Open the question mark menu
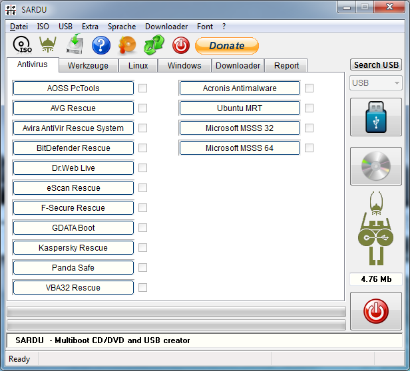The height and width of the screenshot is (371, 410). [x=224, y=27]
